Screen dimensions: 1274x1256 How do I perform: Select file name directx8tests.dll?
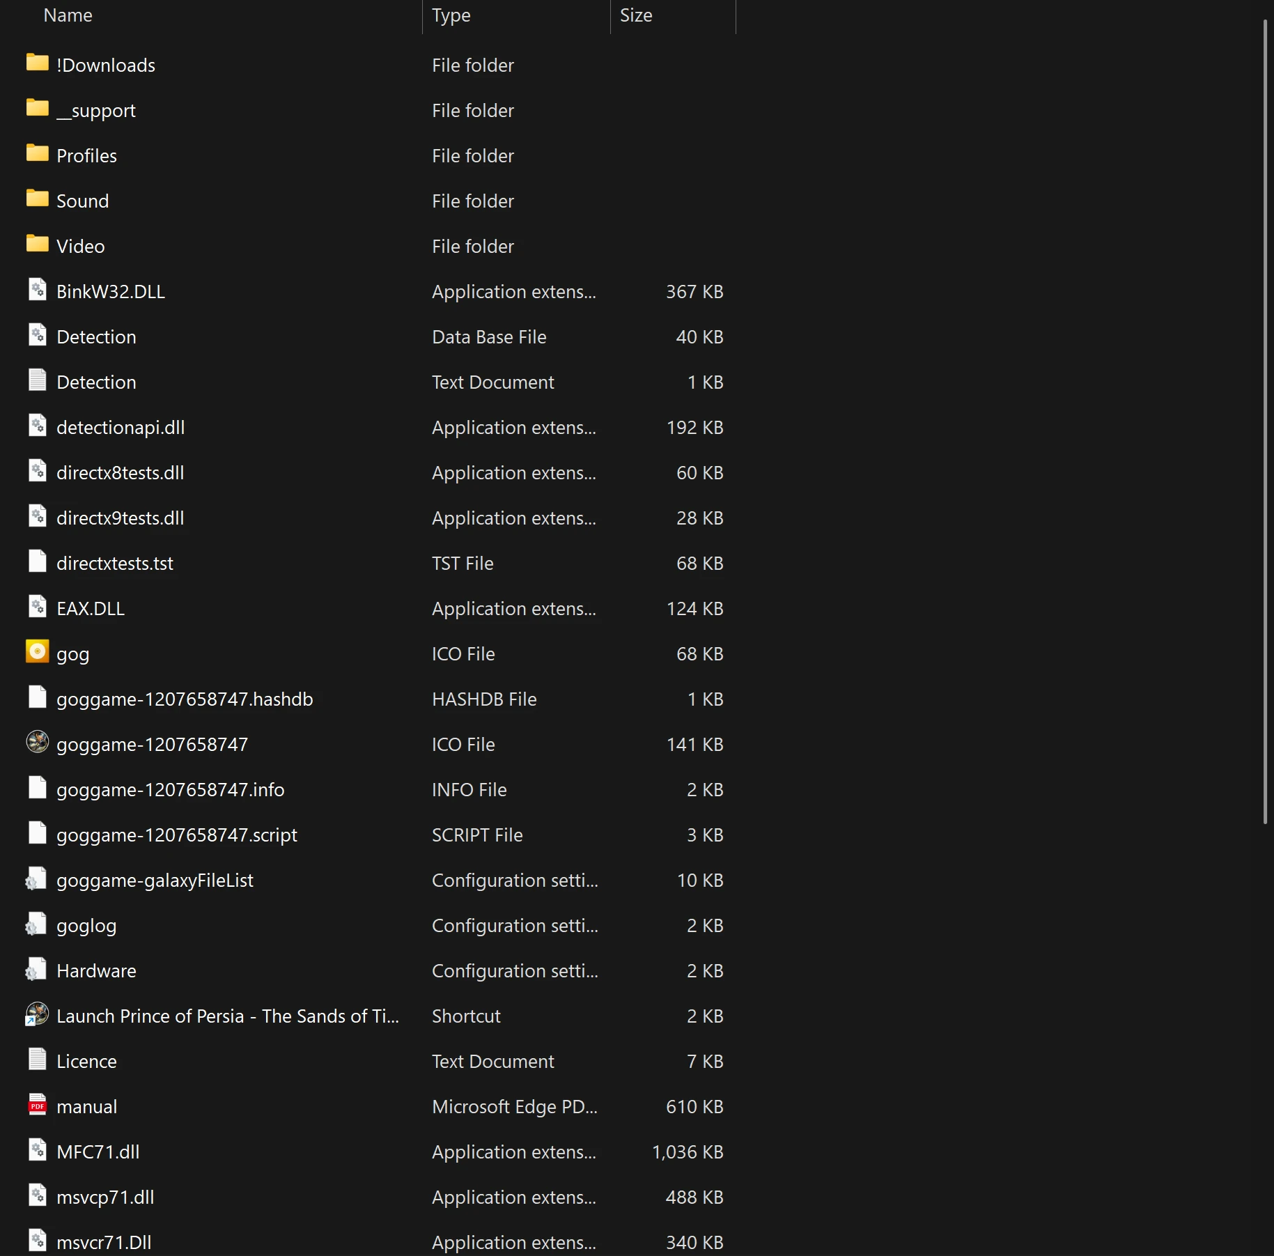(x=121, y=473)
